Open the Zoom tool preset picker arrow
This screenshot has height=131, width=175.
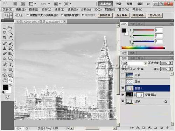(x=11, y=15)
